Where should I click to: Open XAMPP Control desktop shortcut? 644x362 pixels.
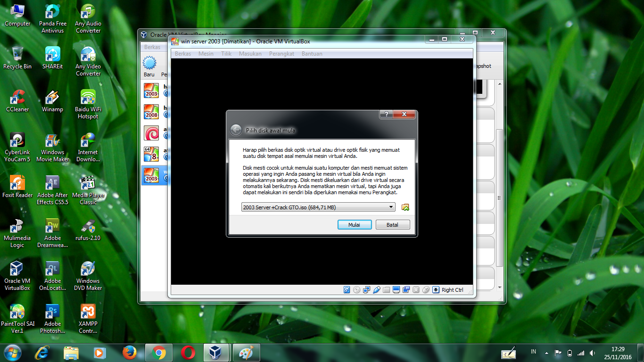coord(88,319)
